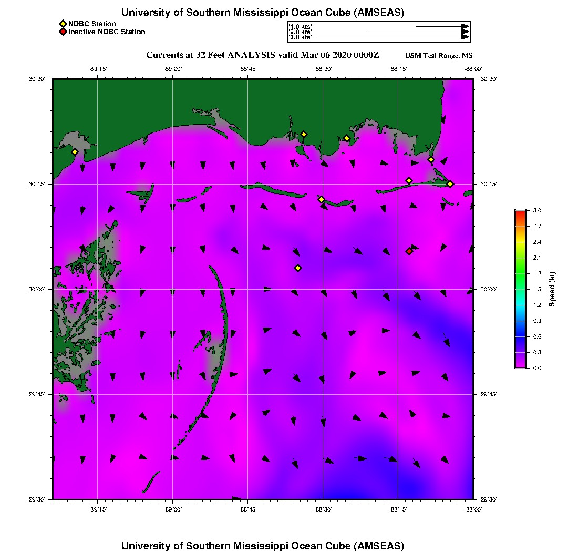The width and height of the screenshot is (578, 552).
Task: Click the Currents at 32 Feet ANALYSIS heading
Action: [263, 55]
